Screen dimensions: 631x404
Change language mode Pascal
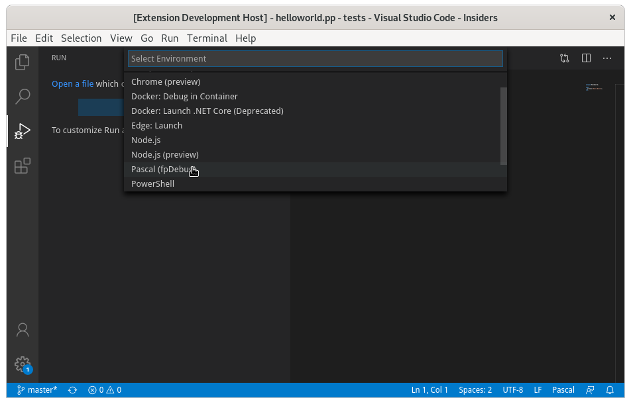[563, 390]
